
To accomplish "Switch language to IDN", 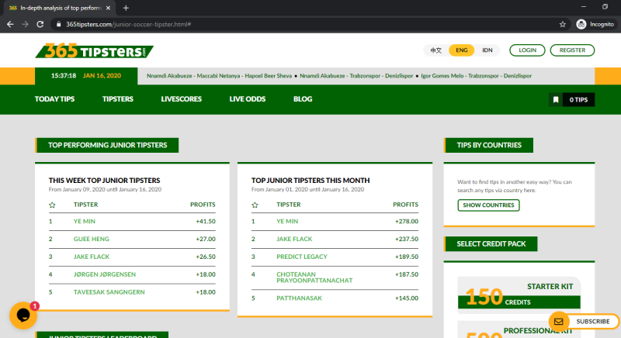I will [487, 50].
